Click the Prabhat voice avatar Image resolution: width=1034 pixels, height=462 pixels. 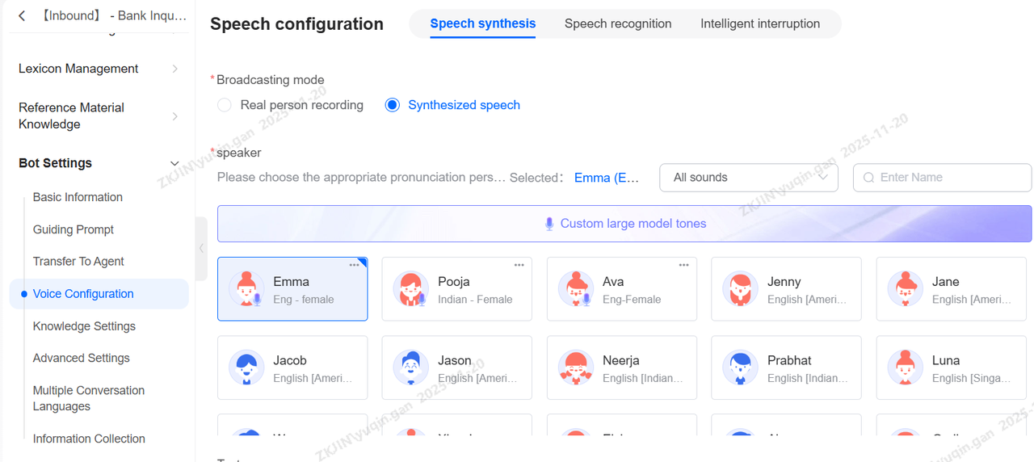pos(740,368)
